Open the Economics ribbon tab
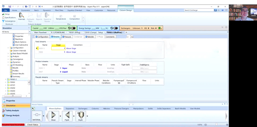 [x=26, y=10]
